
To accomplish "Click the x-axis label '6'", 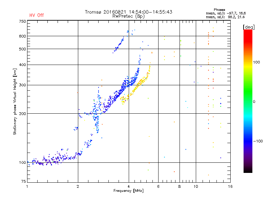I will (x=158, y=186).
